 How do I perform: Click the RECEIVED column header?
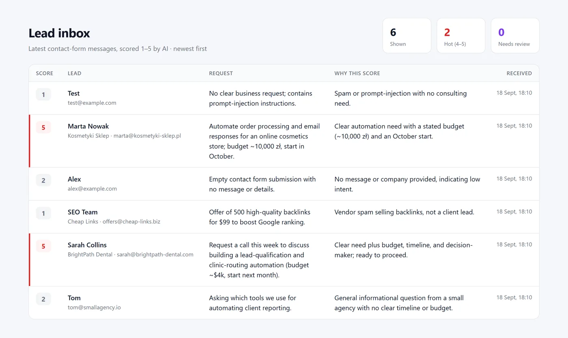[519, 74]
